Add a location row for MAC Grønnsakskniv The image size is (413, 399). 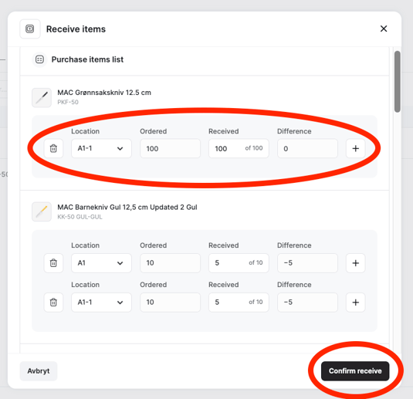click(x=356, y=148)
